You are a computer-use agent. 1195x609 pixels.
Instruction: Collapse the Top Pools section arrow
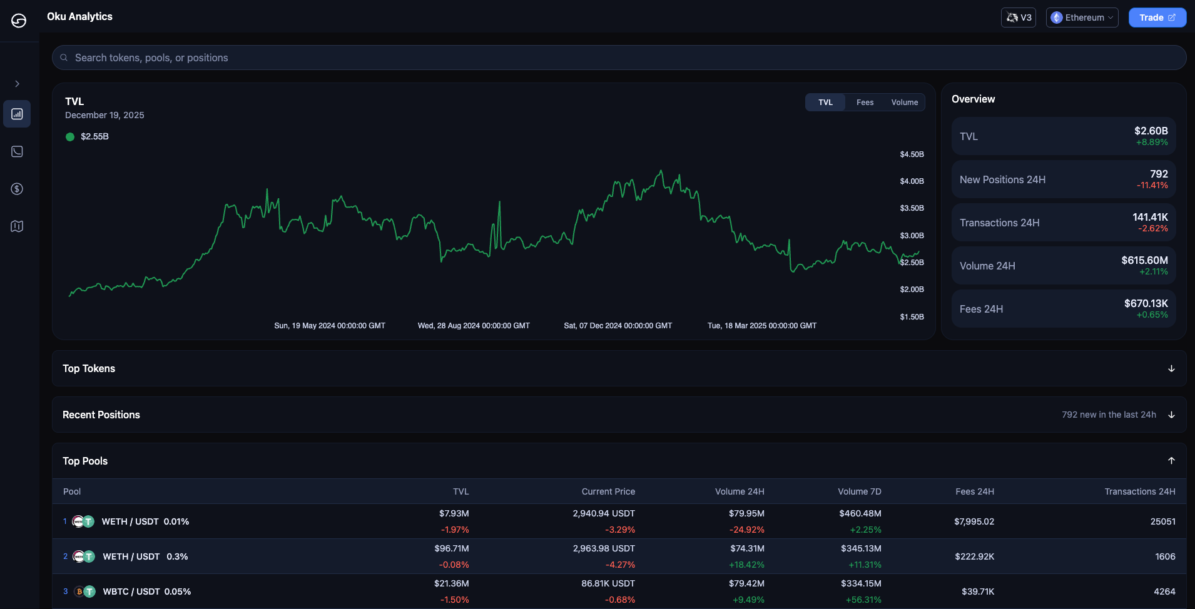pos(1171,461)
